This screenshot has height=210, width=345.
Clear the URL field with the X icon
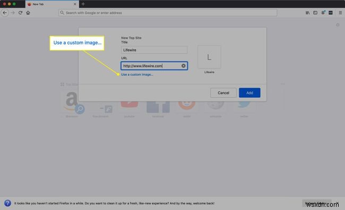[x=183, y=66]
